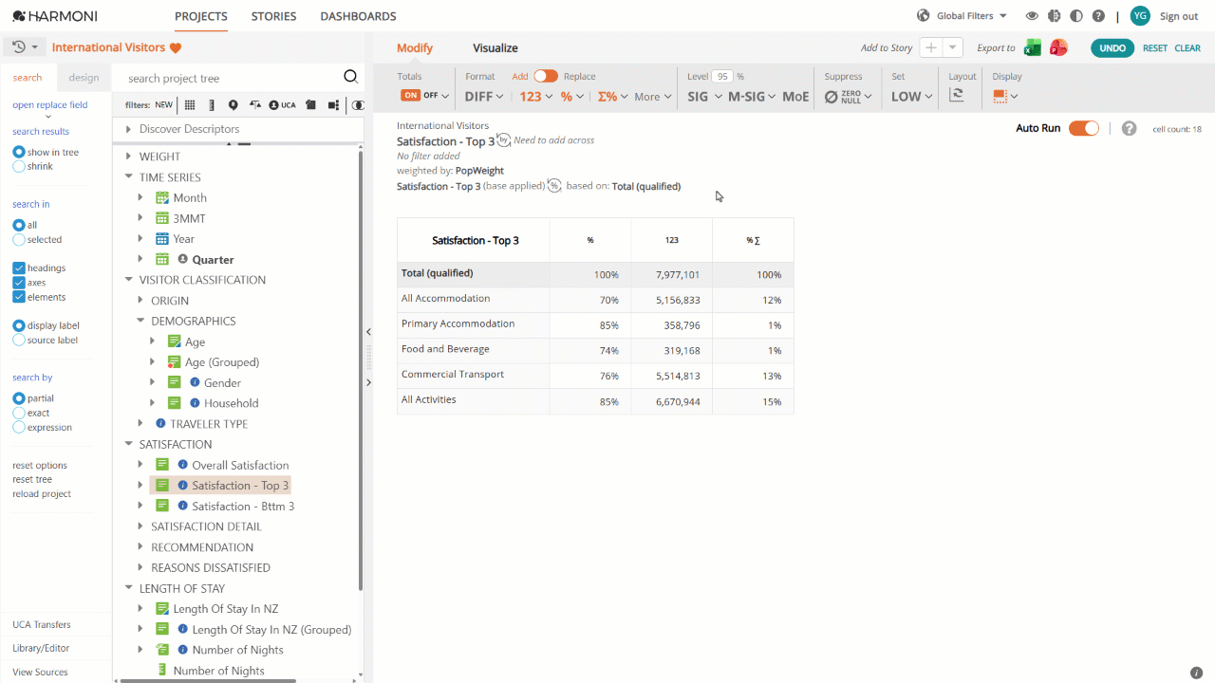Expand the Month tree node
Image resolution: width=1215 pixels, height=683 pixels.
pos(140,197)
